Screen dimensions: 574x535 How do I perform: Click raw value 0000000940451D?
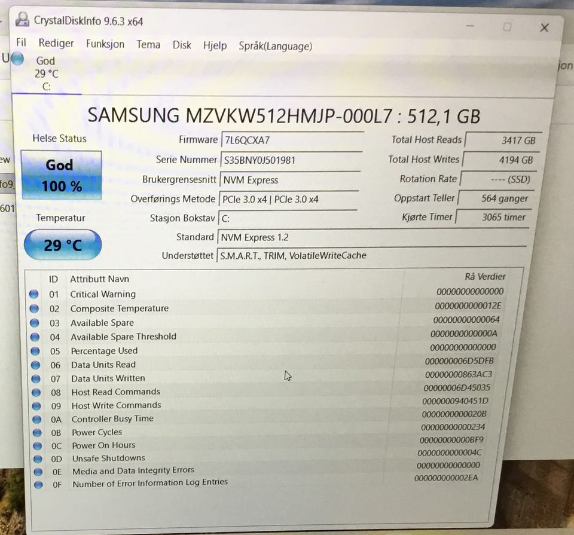coord(455,401)
